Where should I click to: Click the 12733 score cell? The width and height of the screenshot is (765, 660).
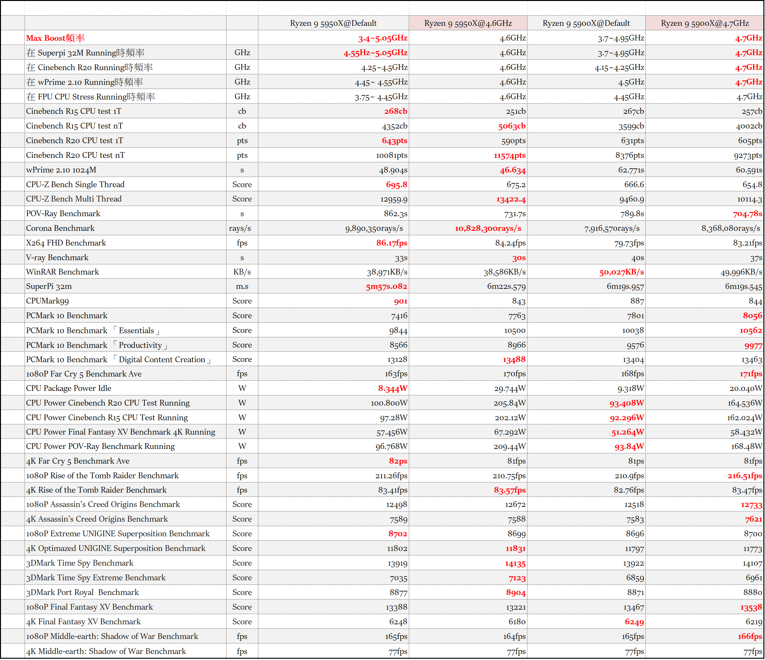coord(751,505)
